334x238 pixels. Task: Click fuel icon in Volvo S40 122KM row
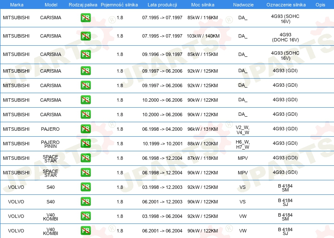[x=85, y=201]
